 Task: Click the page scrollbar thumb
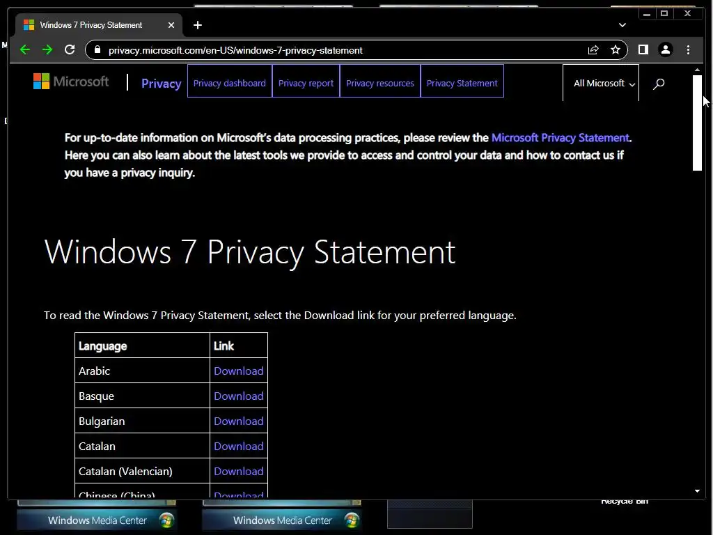[x=697, y=123]
